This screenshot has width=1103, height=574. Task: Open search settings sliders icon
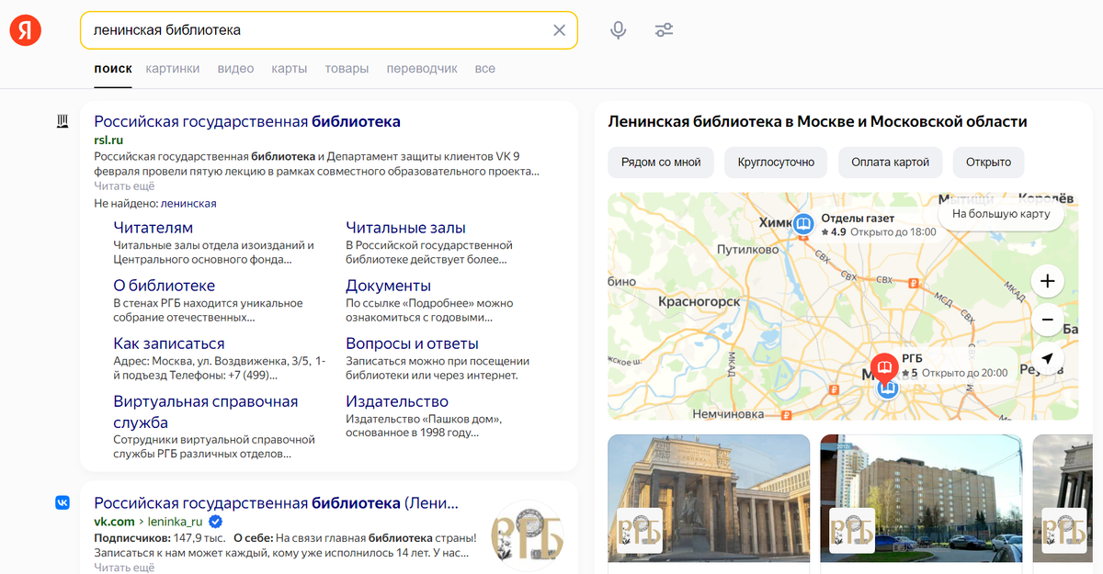(x=665, y=30)
